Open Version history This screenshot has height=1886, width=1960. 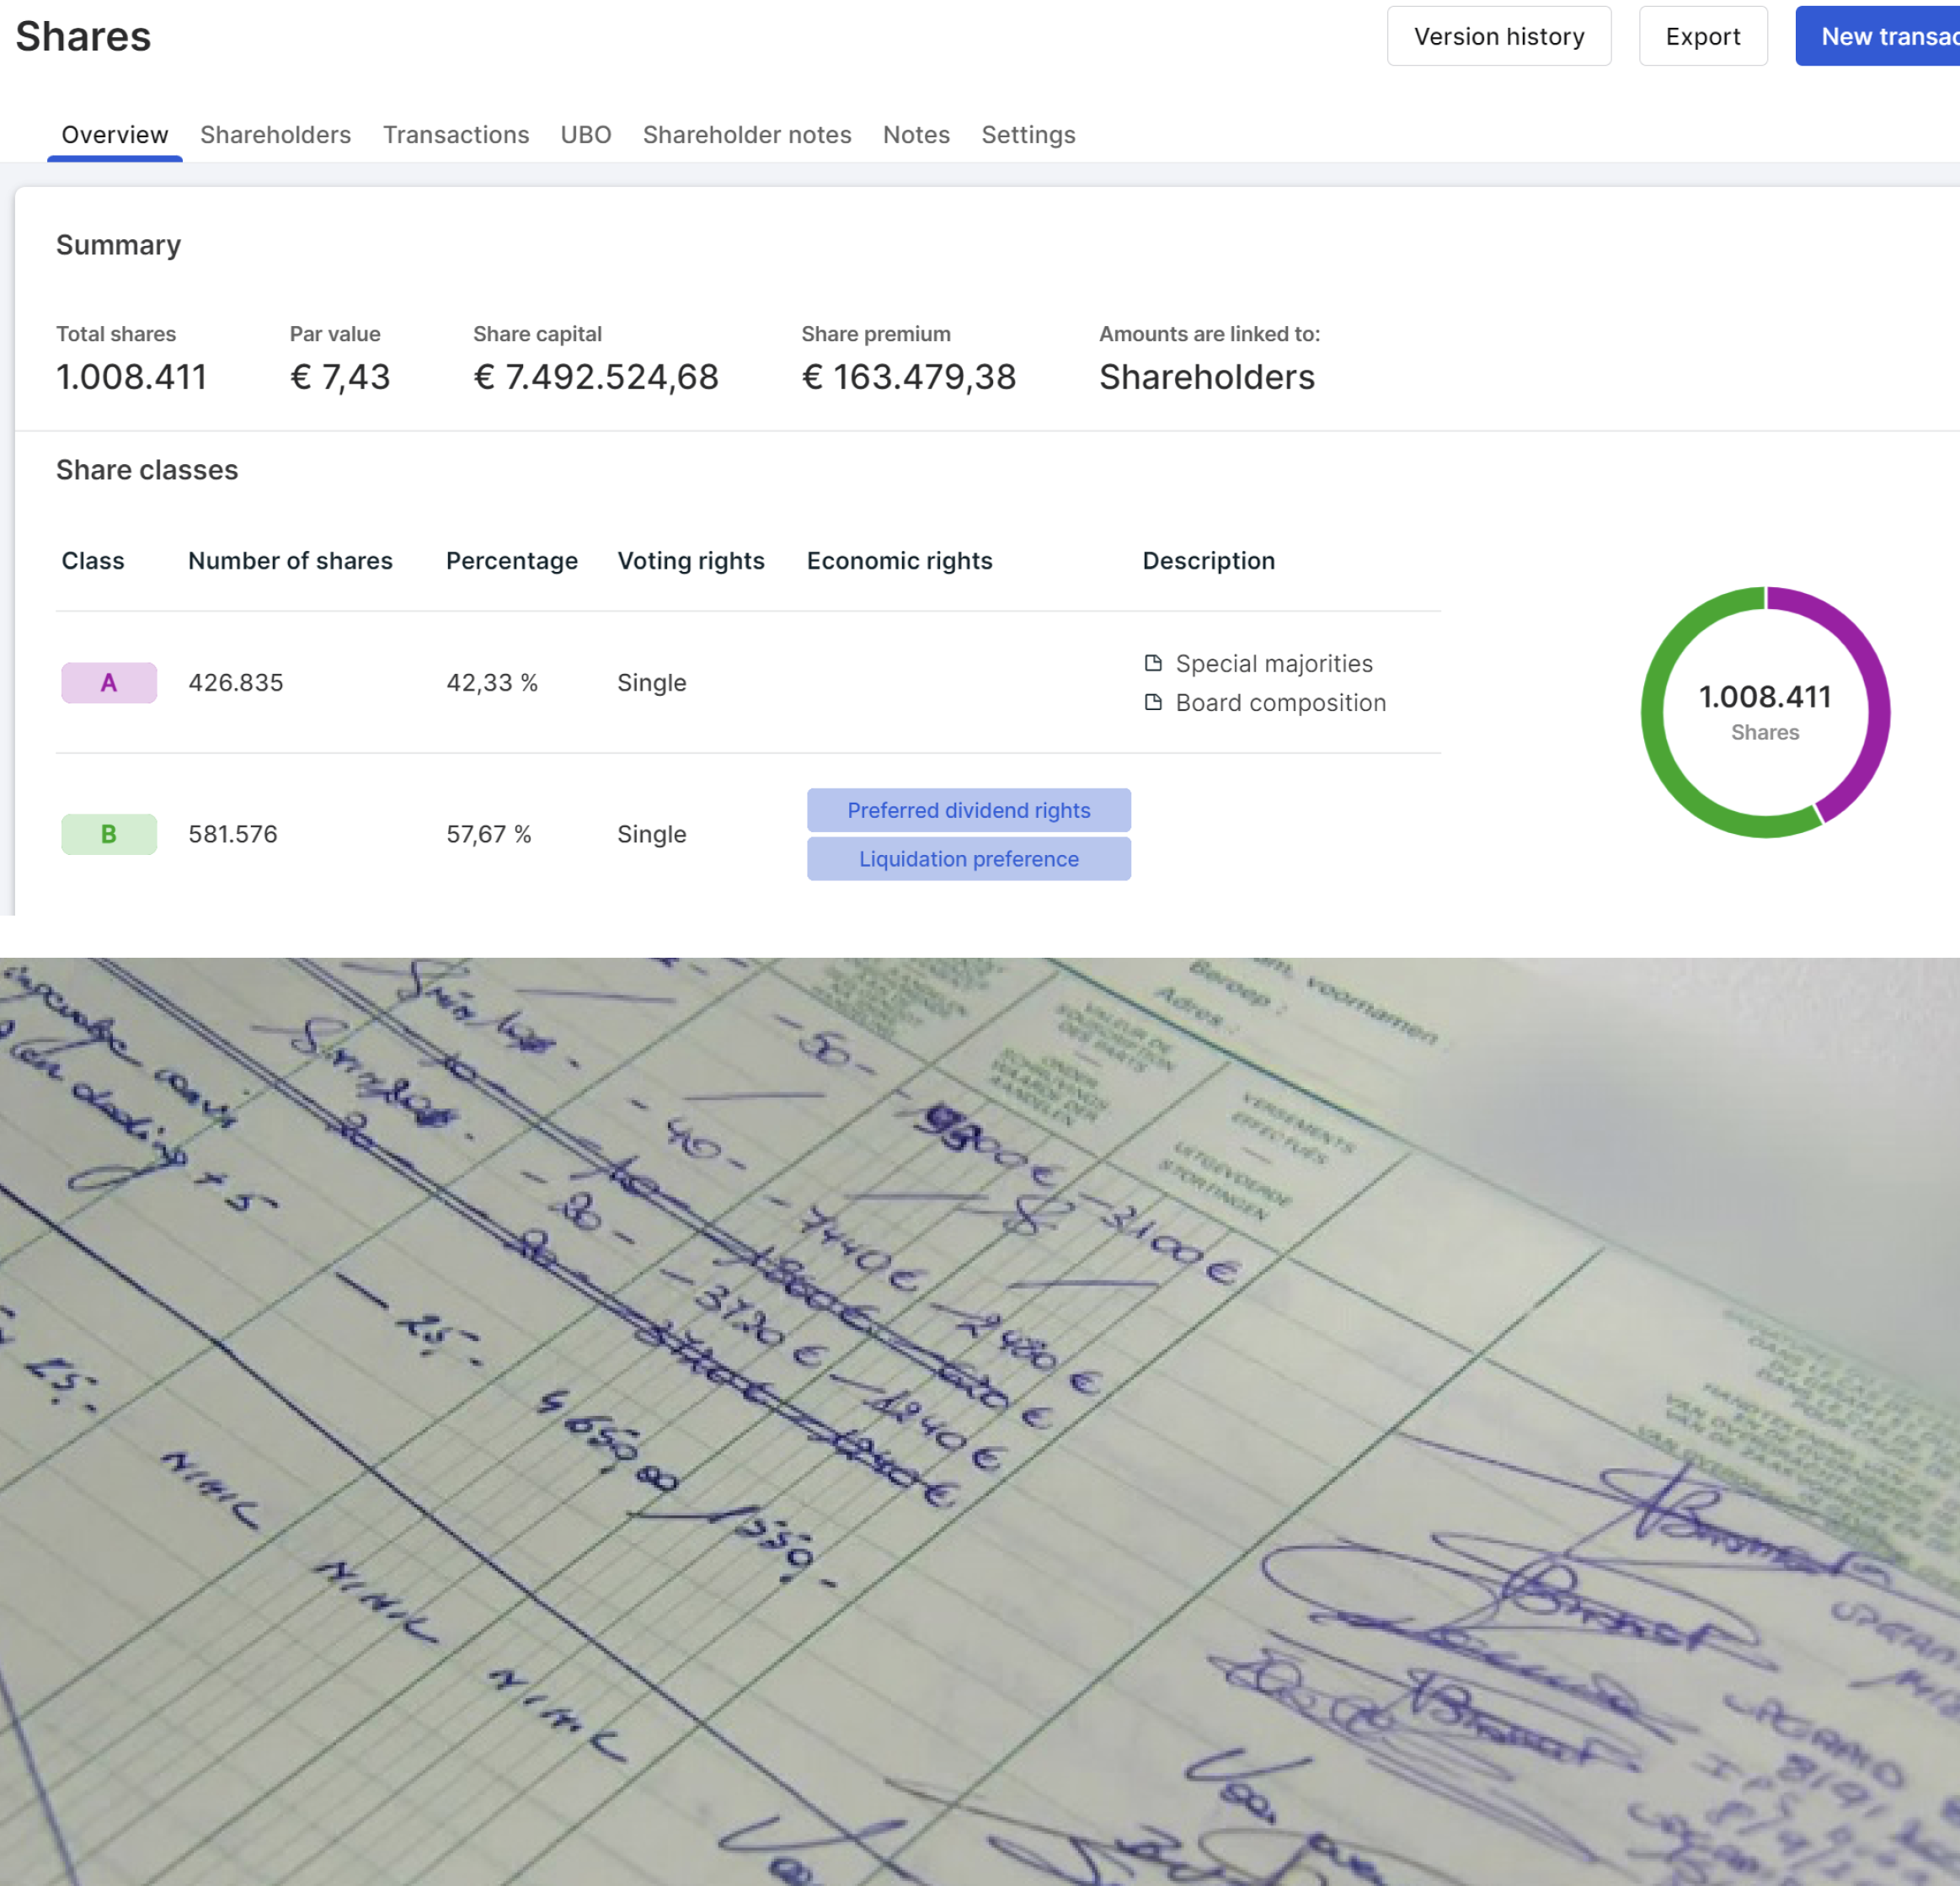pos(1498,37)
